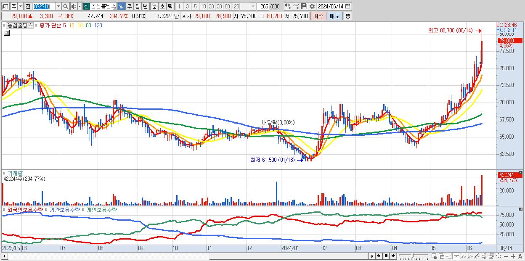Click the 농심홀딩스 chart legend label
Image resolution: width=525 pixels, height=261 pixels.
click(x=20, y=25)
